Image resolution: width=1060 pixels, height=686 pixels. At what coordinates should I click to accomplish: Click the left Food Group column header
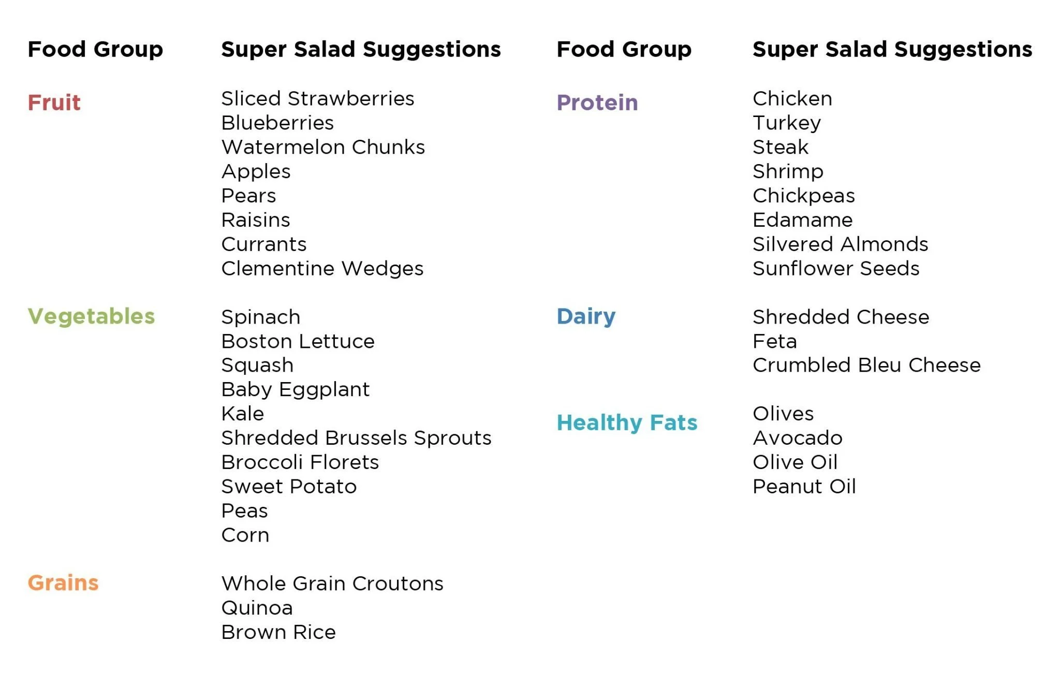point(95,49)
